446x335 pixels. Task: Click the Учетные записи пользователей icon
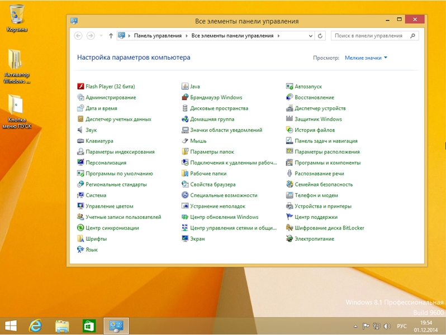[80, 217]
